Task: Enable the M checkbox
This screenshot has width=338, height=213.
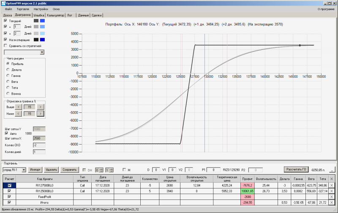Action: (x=124, y=169)
